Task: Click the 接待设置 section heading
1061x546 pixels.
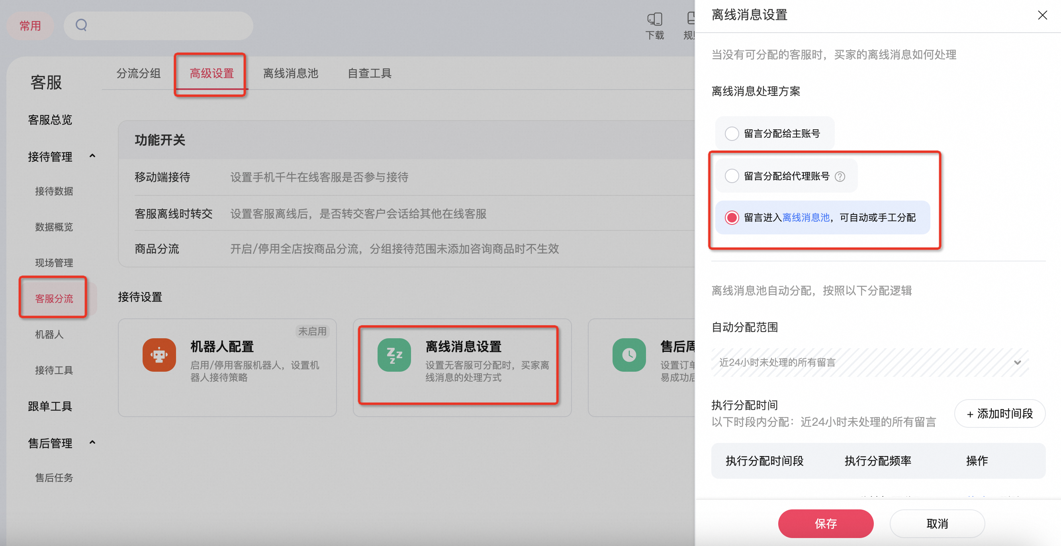Action: click(140, 296)
